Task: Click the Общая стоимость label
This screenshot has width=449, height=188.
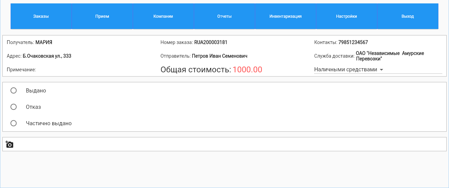Action: [x=196, y=70]
